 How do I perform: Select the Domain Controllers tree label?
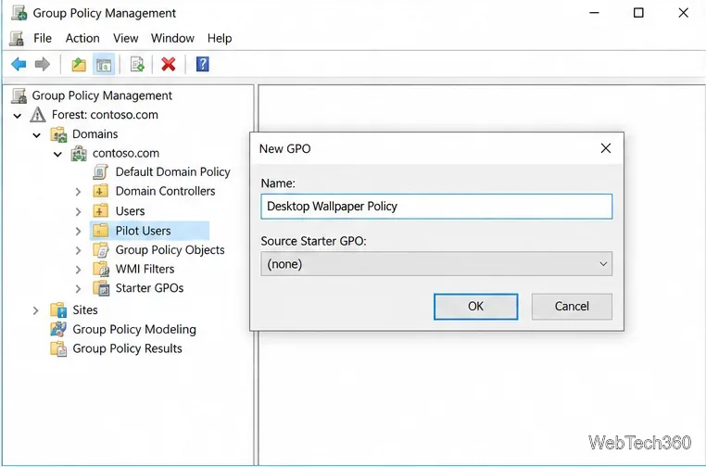(165, 192)
